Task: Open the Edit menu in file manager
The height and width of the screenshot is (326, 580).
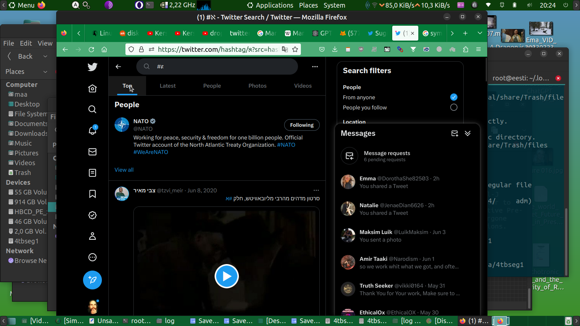Action: [26, 43]
